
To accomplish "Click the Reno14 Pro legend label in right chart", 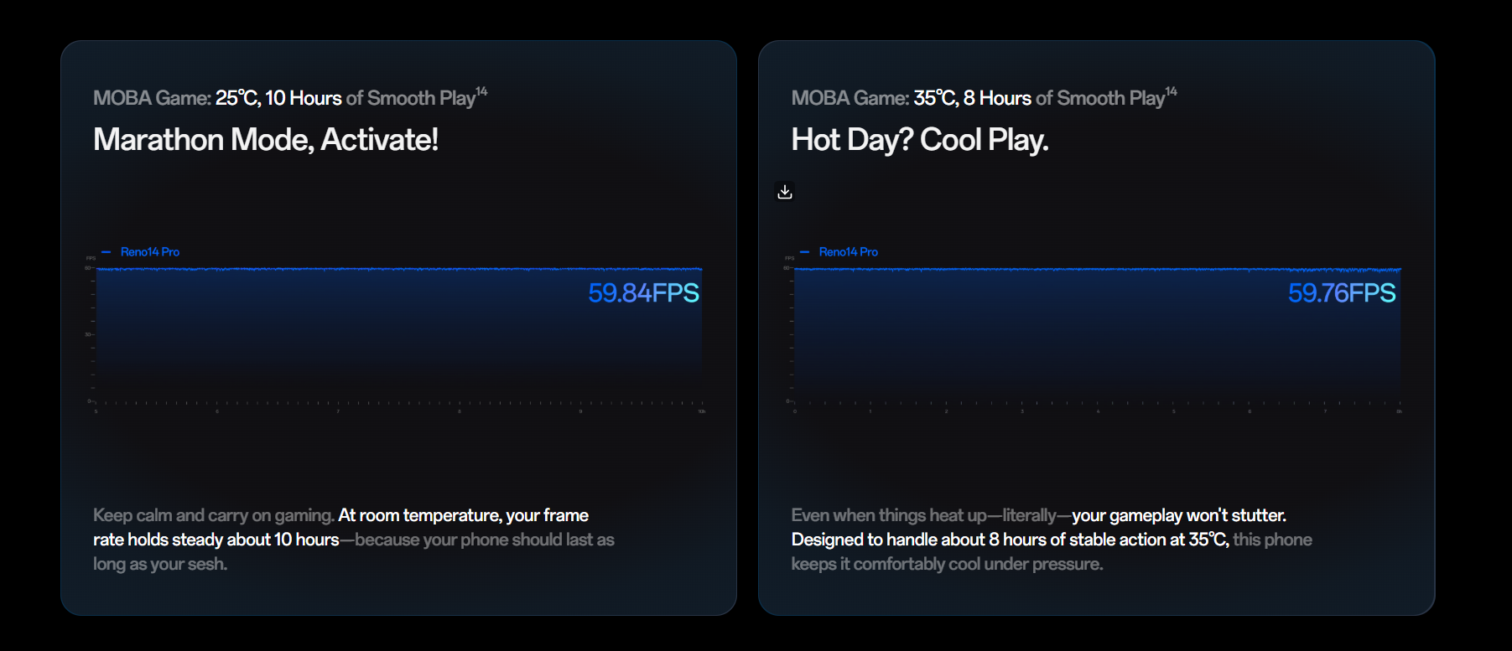I will 848,251.
